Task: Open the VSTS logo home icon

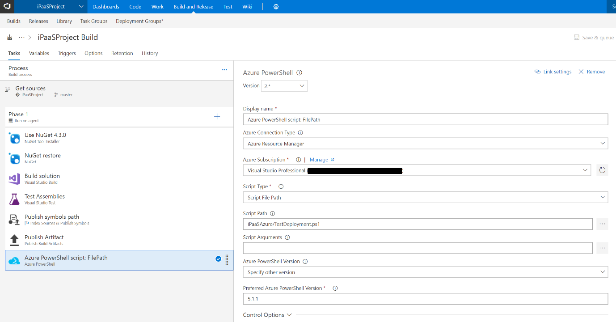Action: point(7,6)
